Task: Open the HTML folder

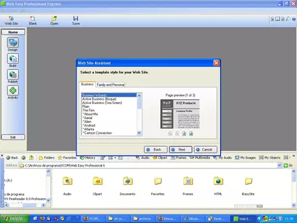Action: [218, 186]
